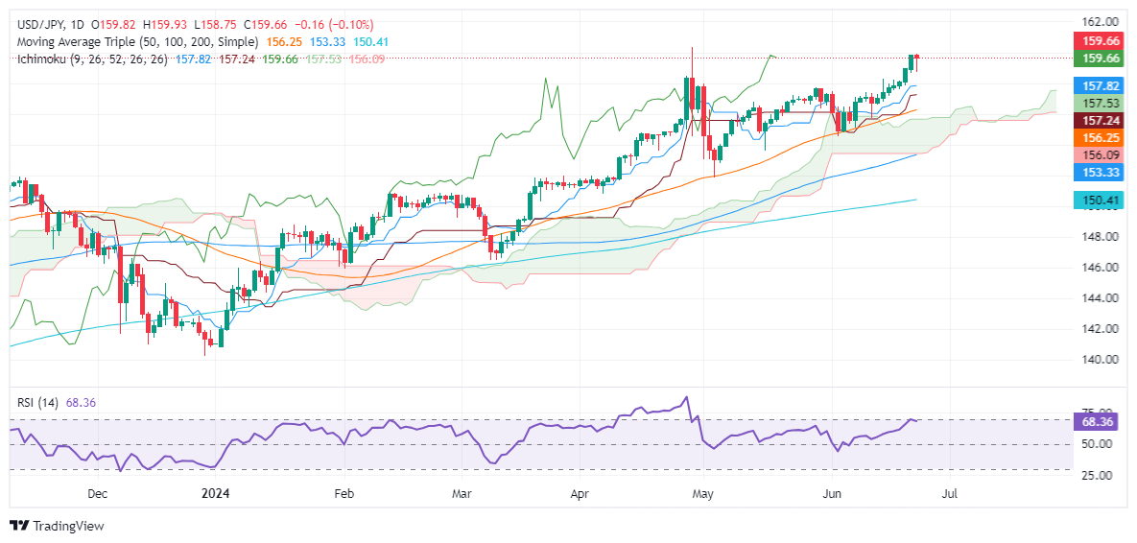Click the purple 68.36 RSI value tag
This screenshot has width=1137, height=543.
click(1097, 421)
